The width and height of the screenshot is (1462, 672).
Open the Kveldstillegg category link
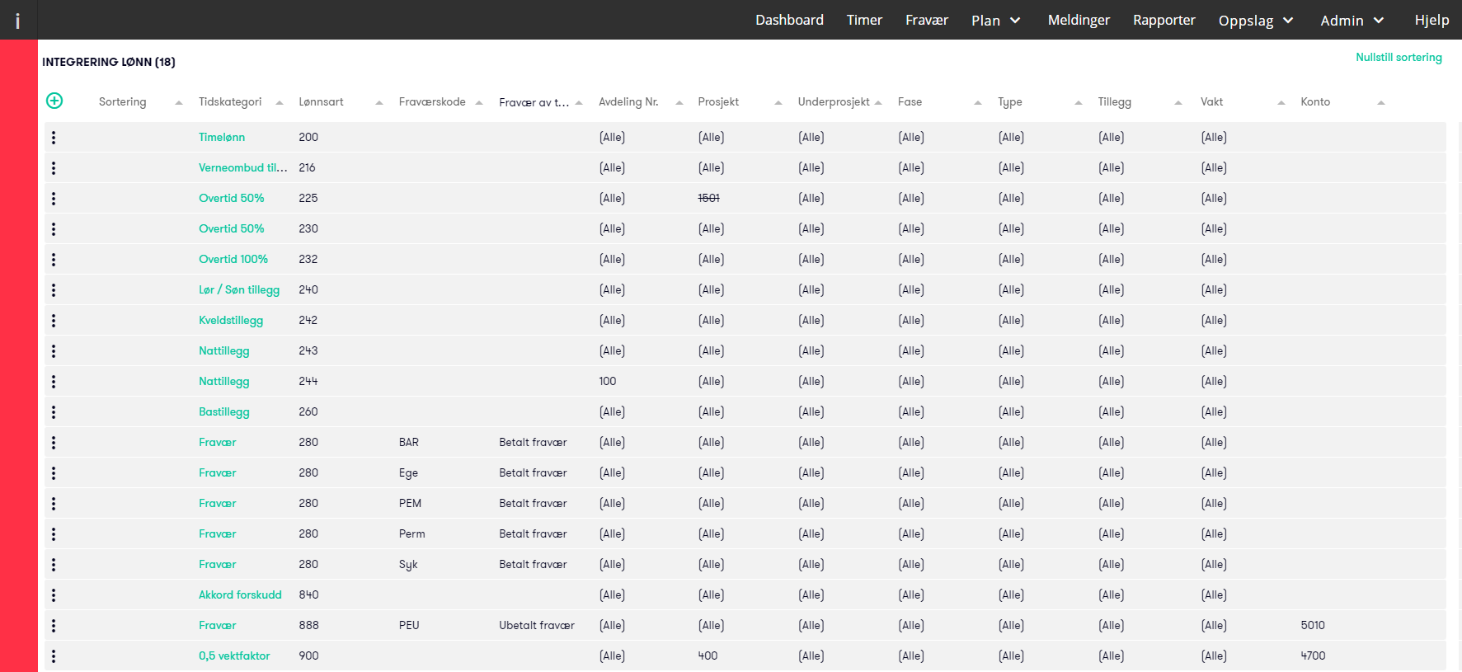point(231,321)
